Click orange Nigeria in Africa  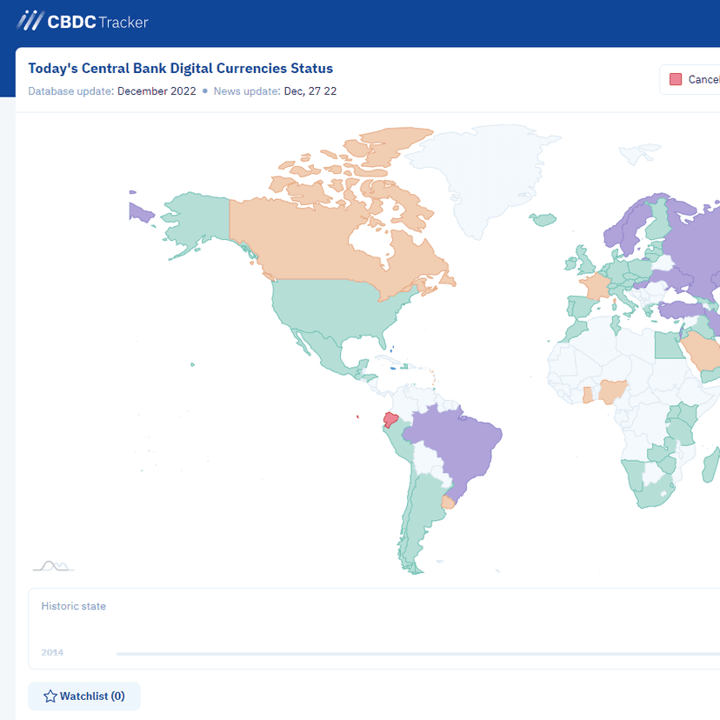[x=612, y=390]
